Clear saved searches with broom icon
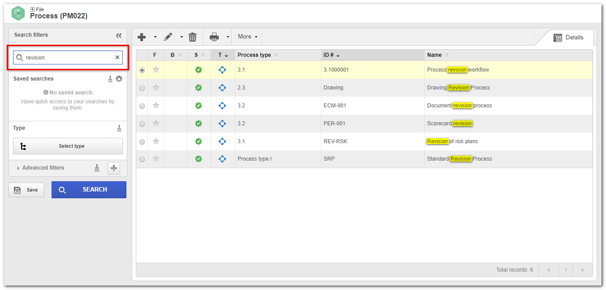This screenshot has width=606, height=290. tap(110, 79)
